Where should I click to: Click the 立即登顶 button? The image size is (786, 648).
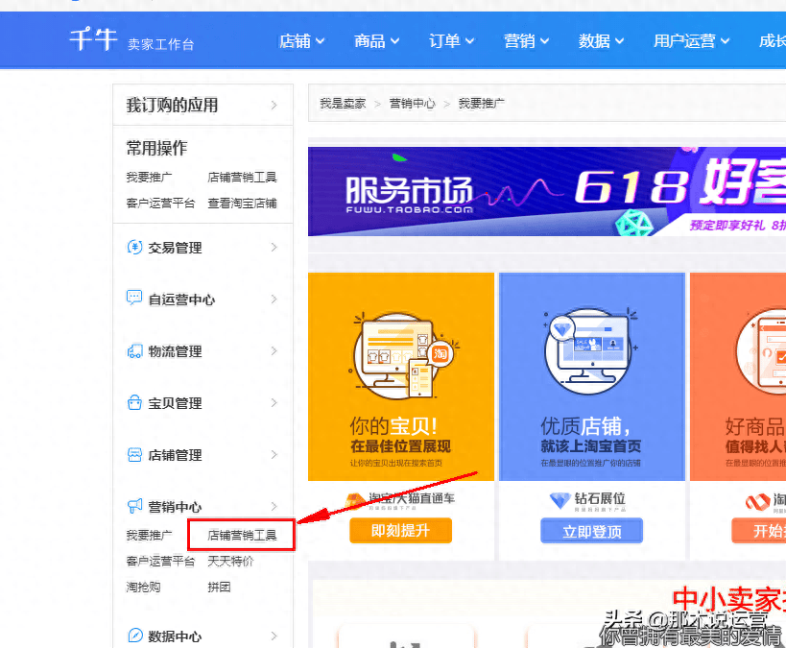591,530
